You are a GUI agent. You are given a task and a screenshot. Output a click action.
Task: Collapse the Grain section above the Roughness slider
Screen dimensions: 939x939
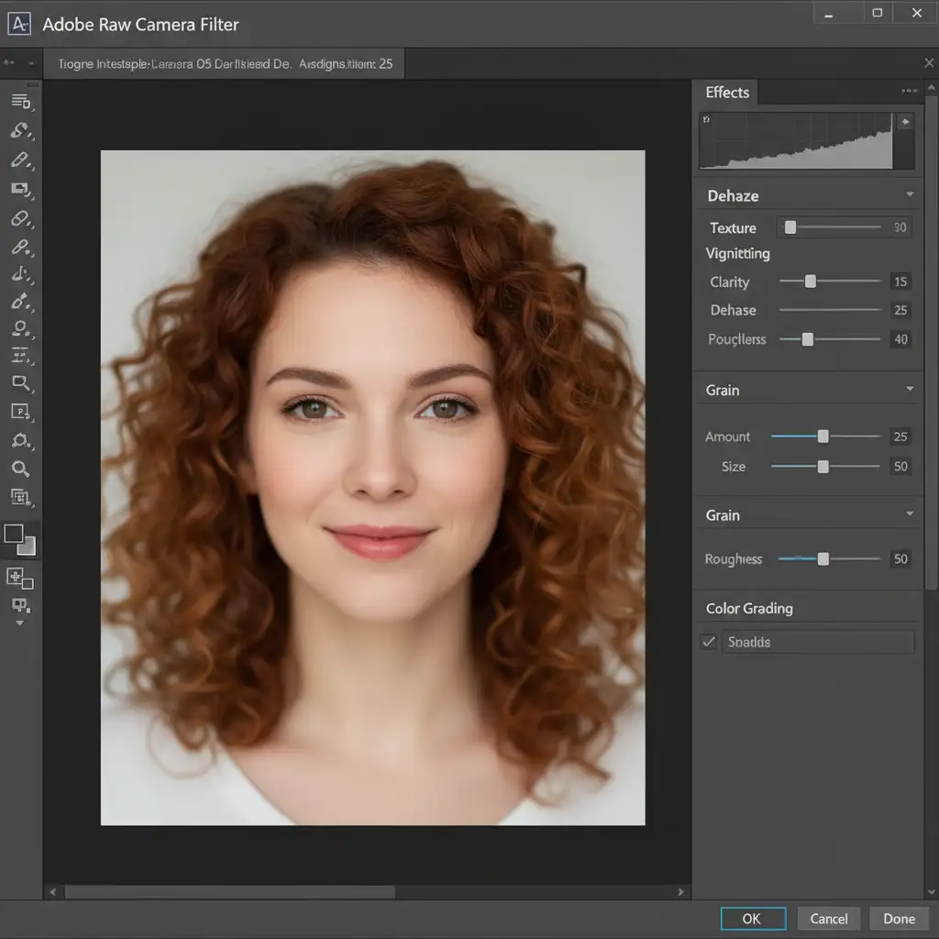tap(909, 514)
